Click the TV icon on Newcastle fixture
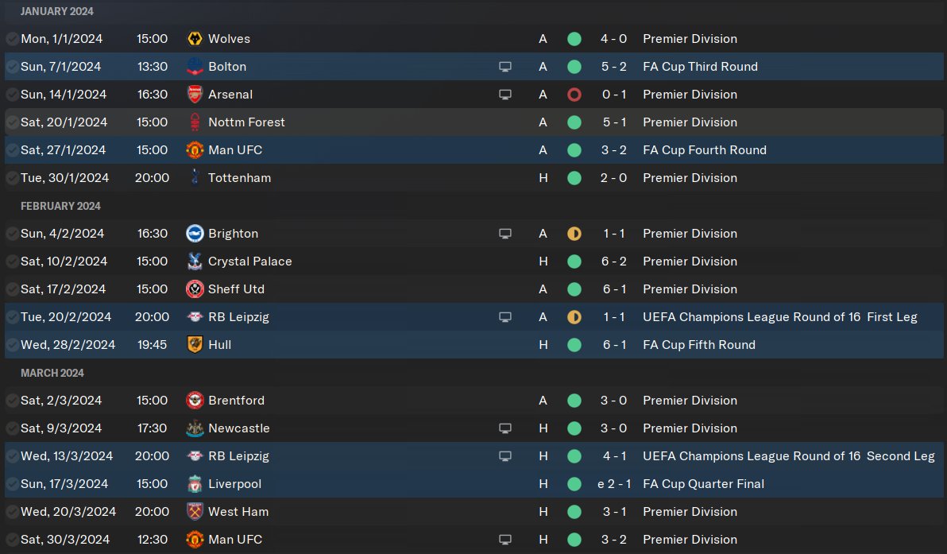 (x=505, y=428)
